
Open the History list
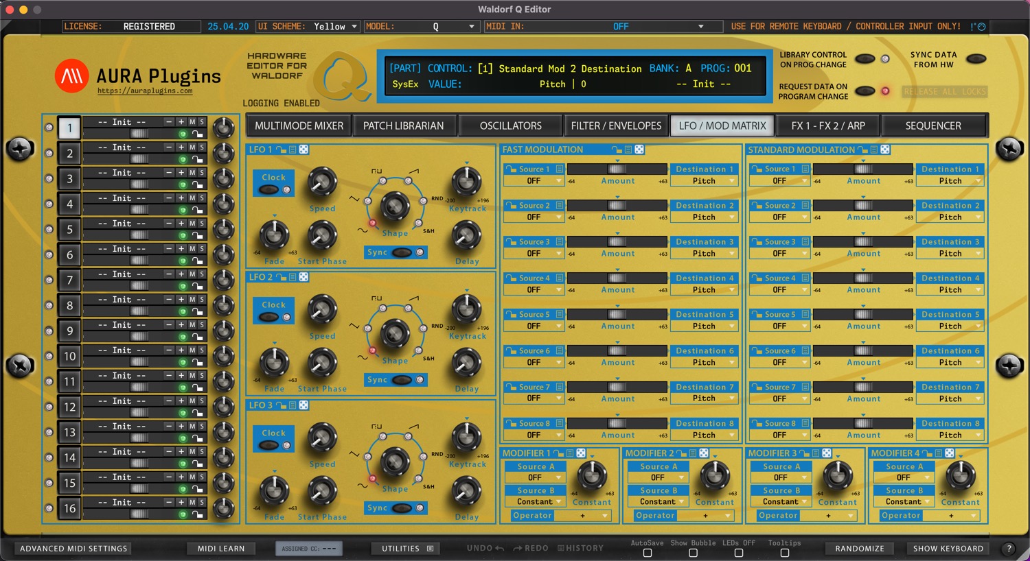[x=581, y=549]
